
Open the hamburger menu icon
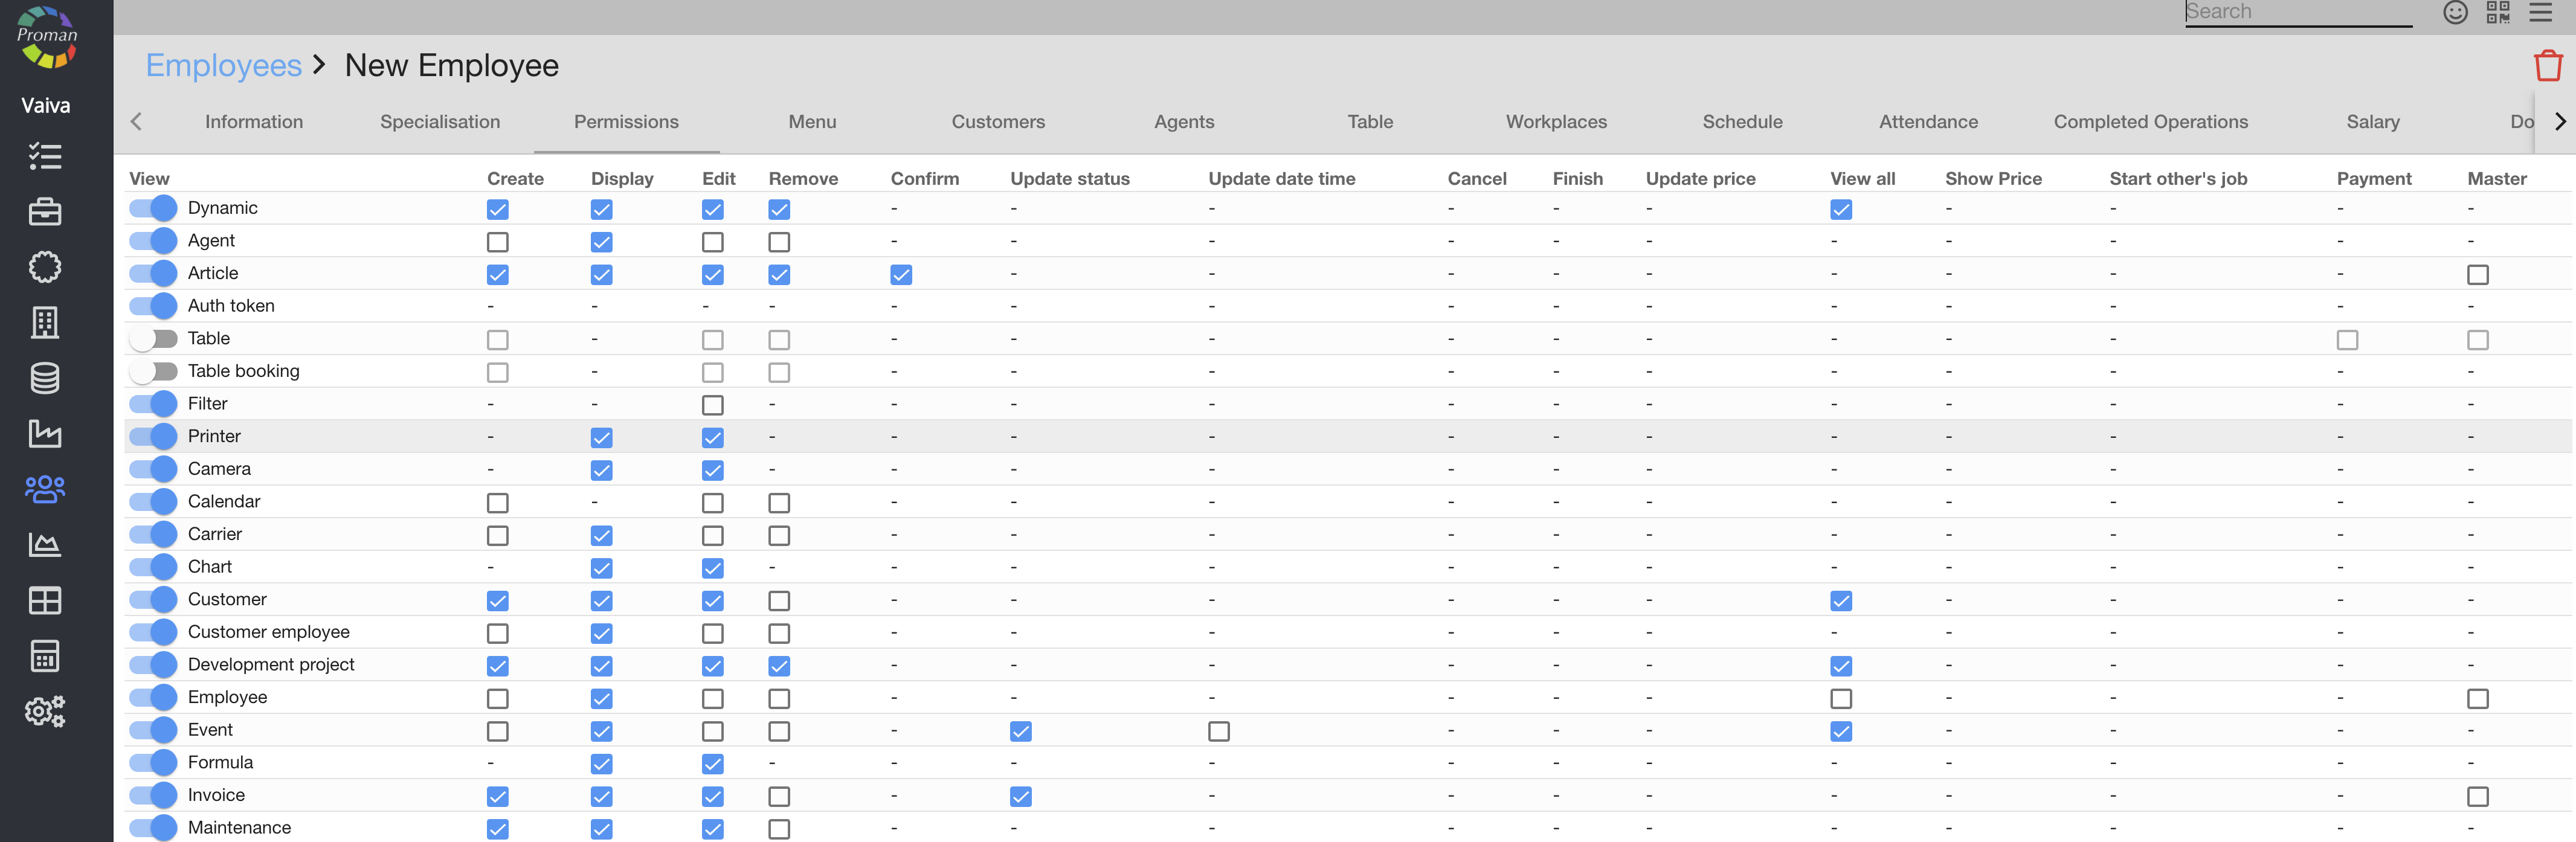click(x=2540, y=13)
